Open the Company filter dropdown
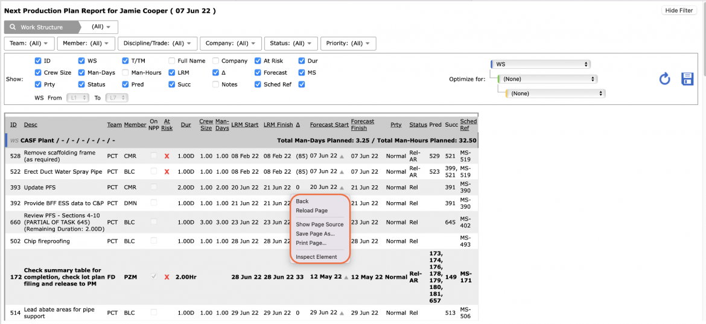This screenshot has height=324, width=706. tap(231, 43)
